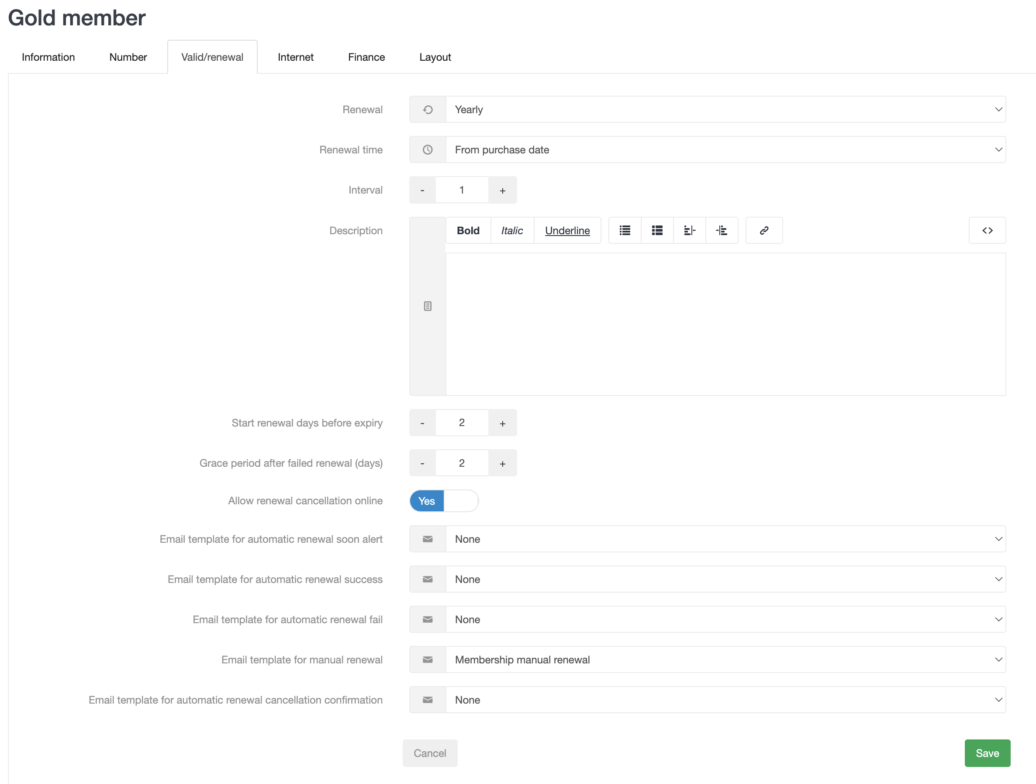The width and height of the screenshot is (1036, 784).
Task: Click the green Save button
Action: click(987, 753)
